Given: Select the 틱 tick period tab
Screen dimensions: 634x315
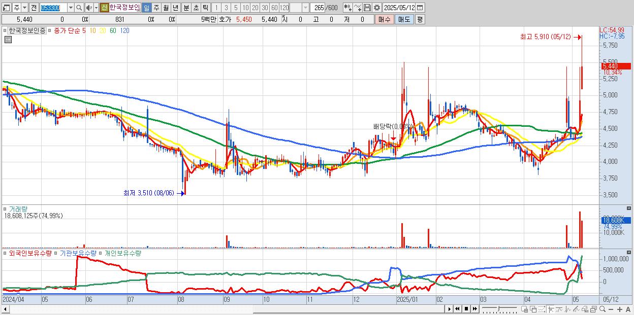Looking at the screenshot, I should pos(205,8).
